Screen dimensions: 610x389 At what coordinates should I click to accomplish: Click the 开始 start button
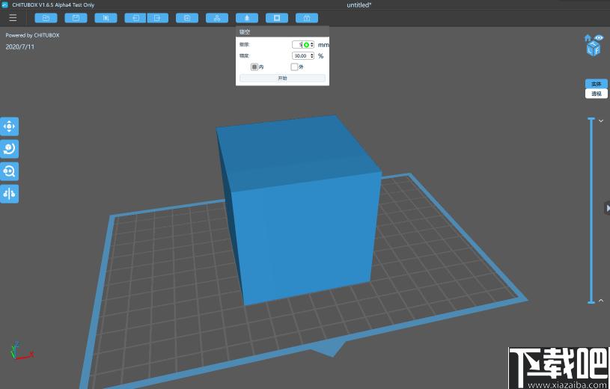pos(282,79)
